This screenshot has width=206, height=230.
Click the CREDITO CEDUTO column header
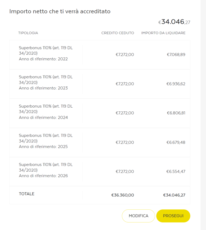tap(117, 33)
